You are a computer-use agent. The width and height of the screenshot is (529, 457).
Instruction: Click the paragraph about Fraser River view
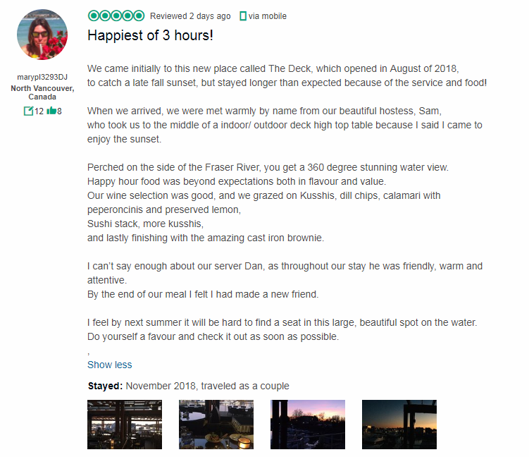tap(268, 202)
